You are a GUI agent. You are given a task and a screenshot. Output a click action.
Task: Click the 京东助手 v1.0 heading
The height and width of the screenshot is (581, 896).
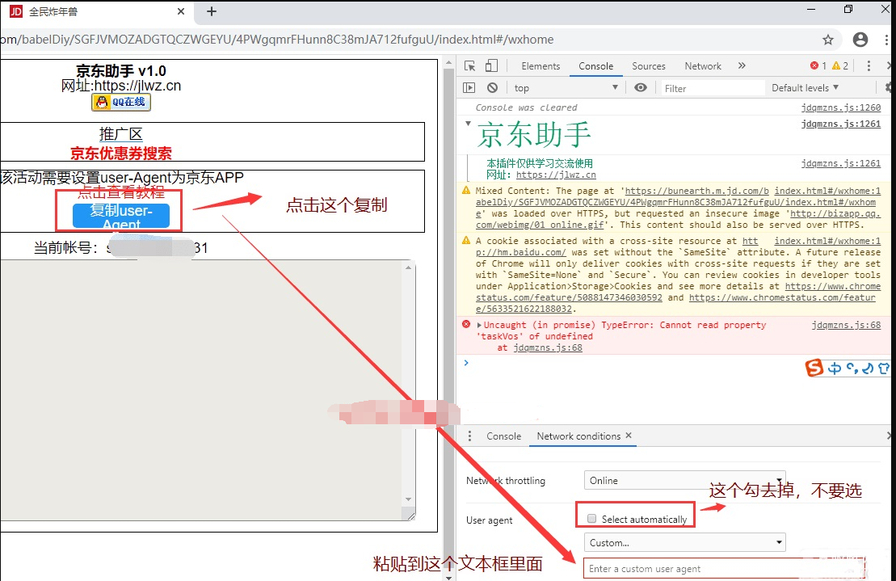pyautogui.click(x=121, y=71)
